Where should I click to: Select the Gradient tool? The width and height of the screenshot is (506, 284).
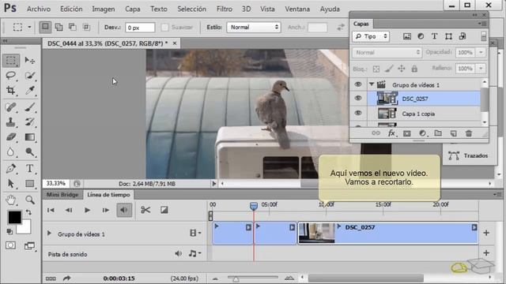tap(30, 137)
